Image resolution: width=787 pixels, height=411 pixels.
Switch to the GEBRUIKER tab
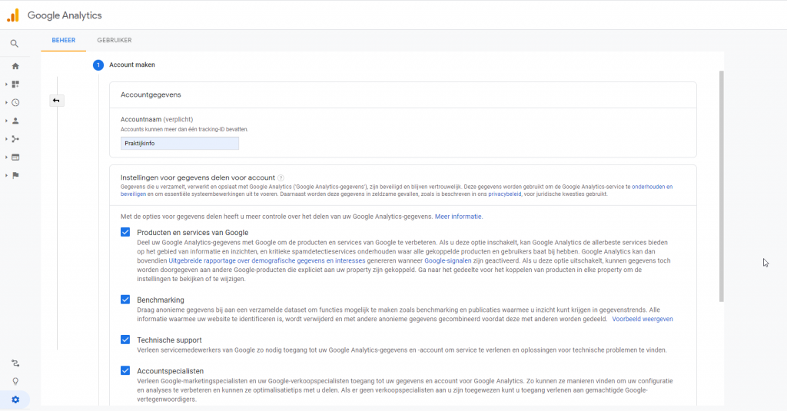tap(115, 40)
